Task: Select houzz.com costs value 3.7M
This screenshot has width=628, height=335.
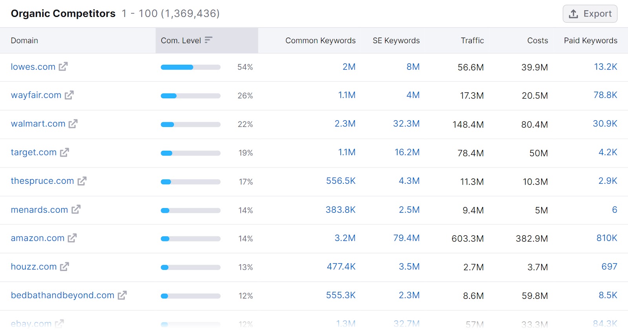Action: 537,267
